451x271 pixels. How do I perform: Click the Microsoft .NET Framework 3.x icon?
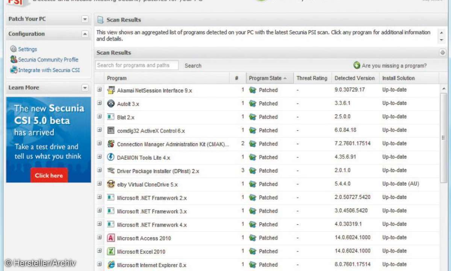point(111,211)
